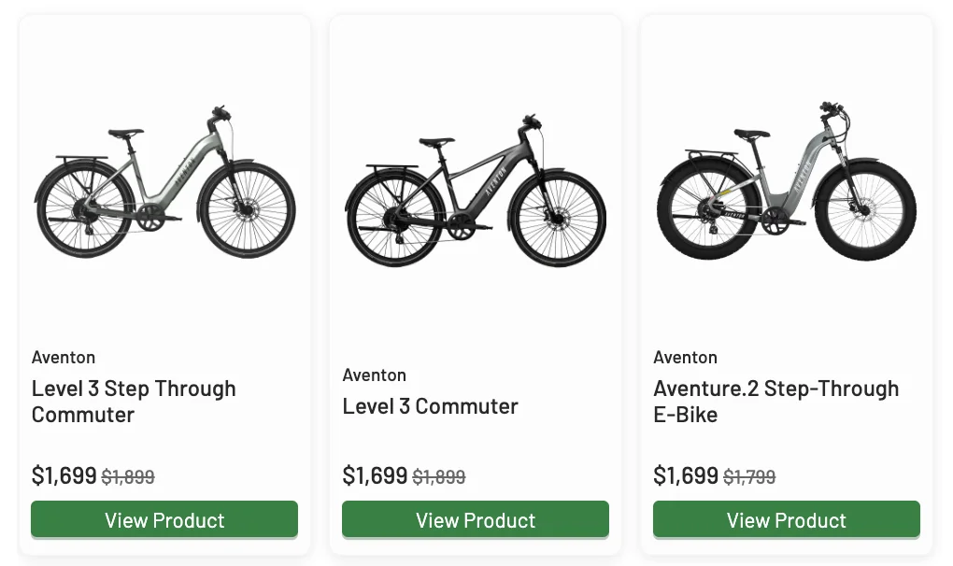Select the Aventon brand name on the middle card

(374, 375)
